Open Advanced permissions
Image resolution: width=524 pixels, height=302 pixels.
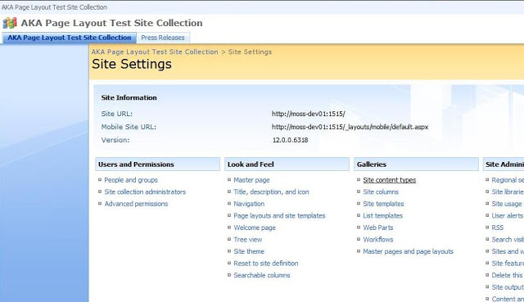136,204
